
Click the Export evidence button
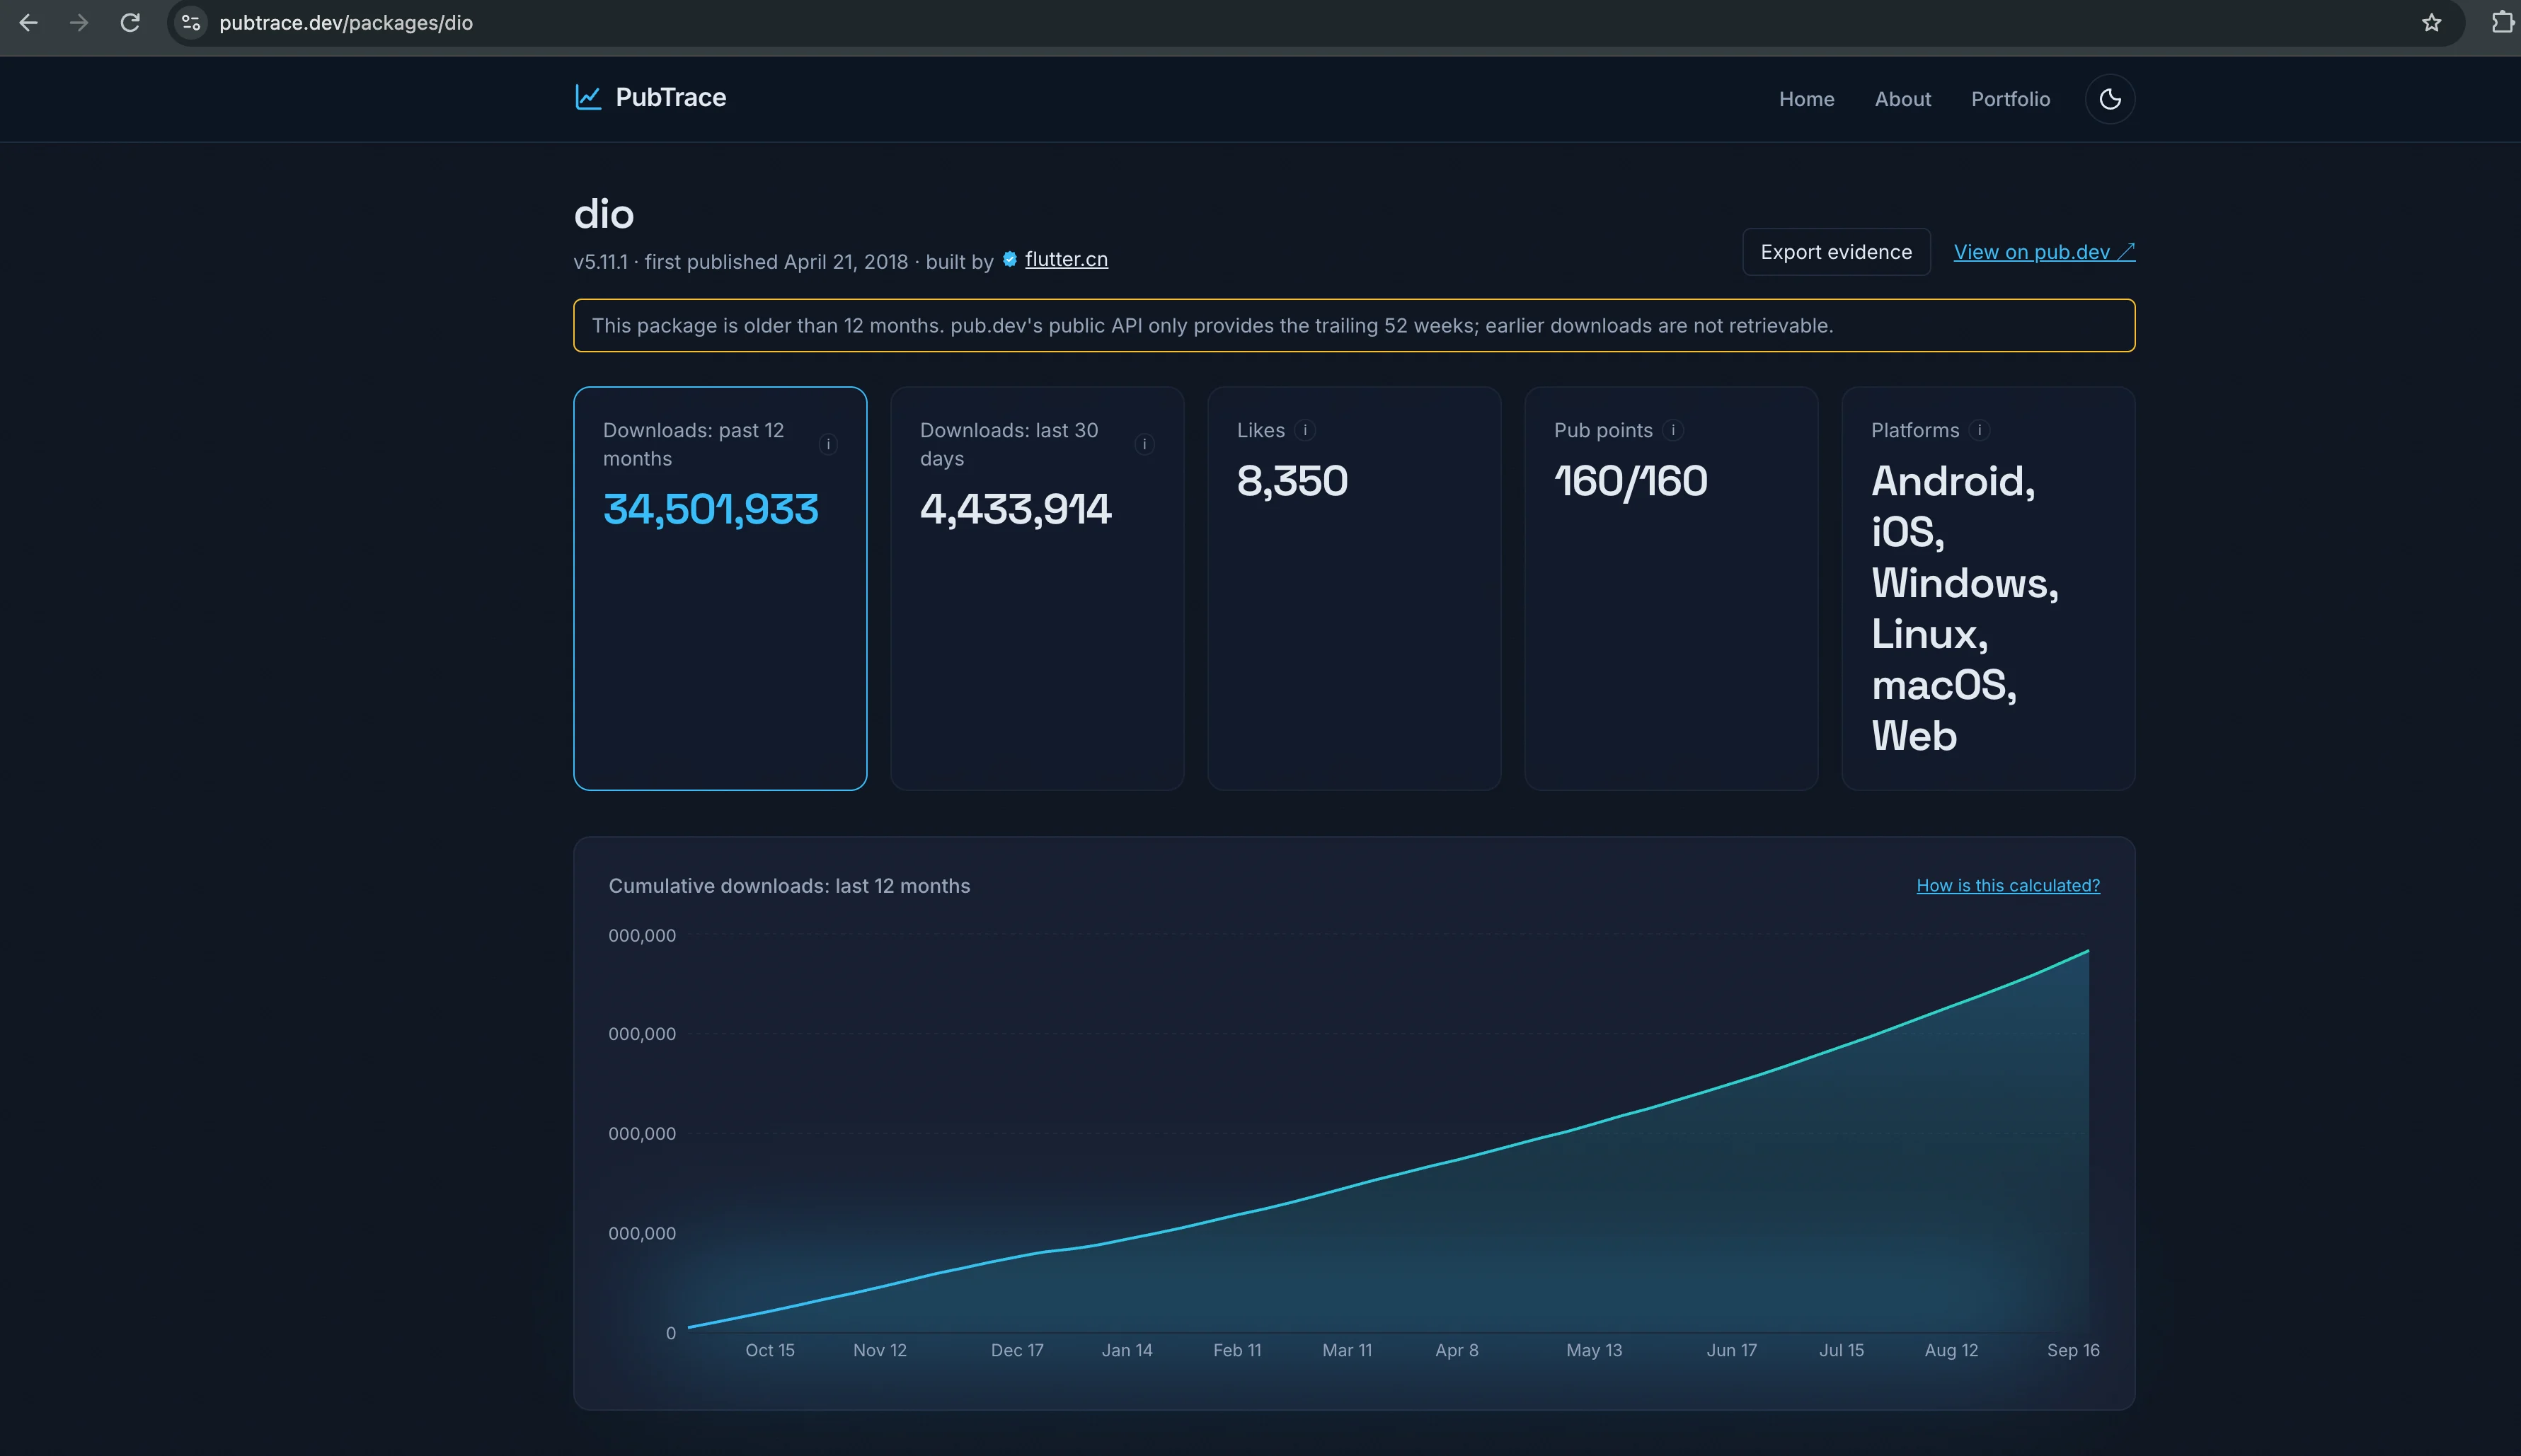[1836, 252]
